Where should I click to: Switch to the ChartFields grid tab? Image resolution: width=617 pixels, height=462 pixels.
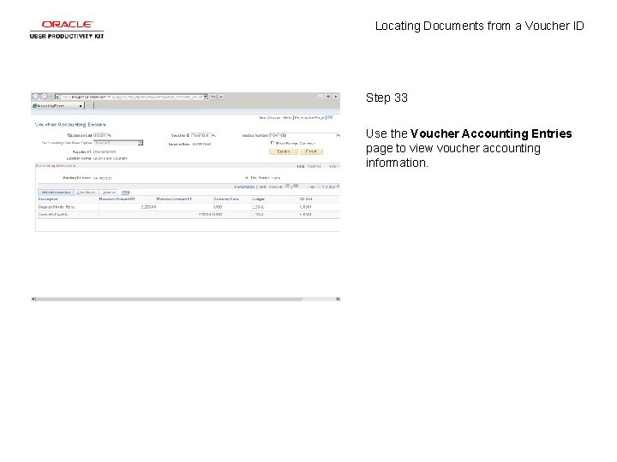click(x=86, y=192)
